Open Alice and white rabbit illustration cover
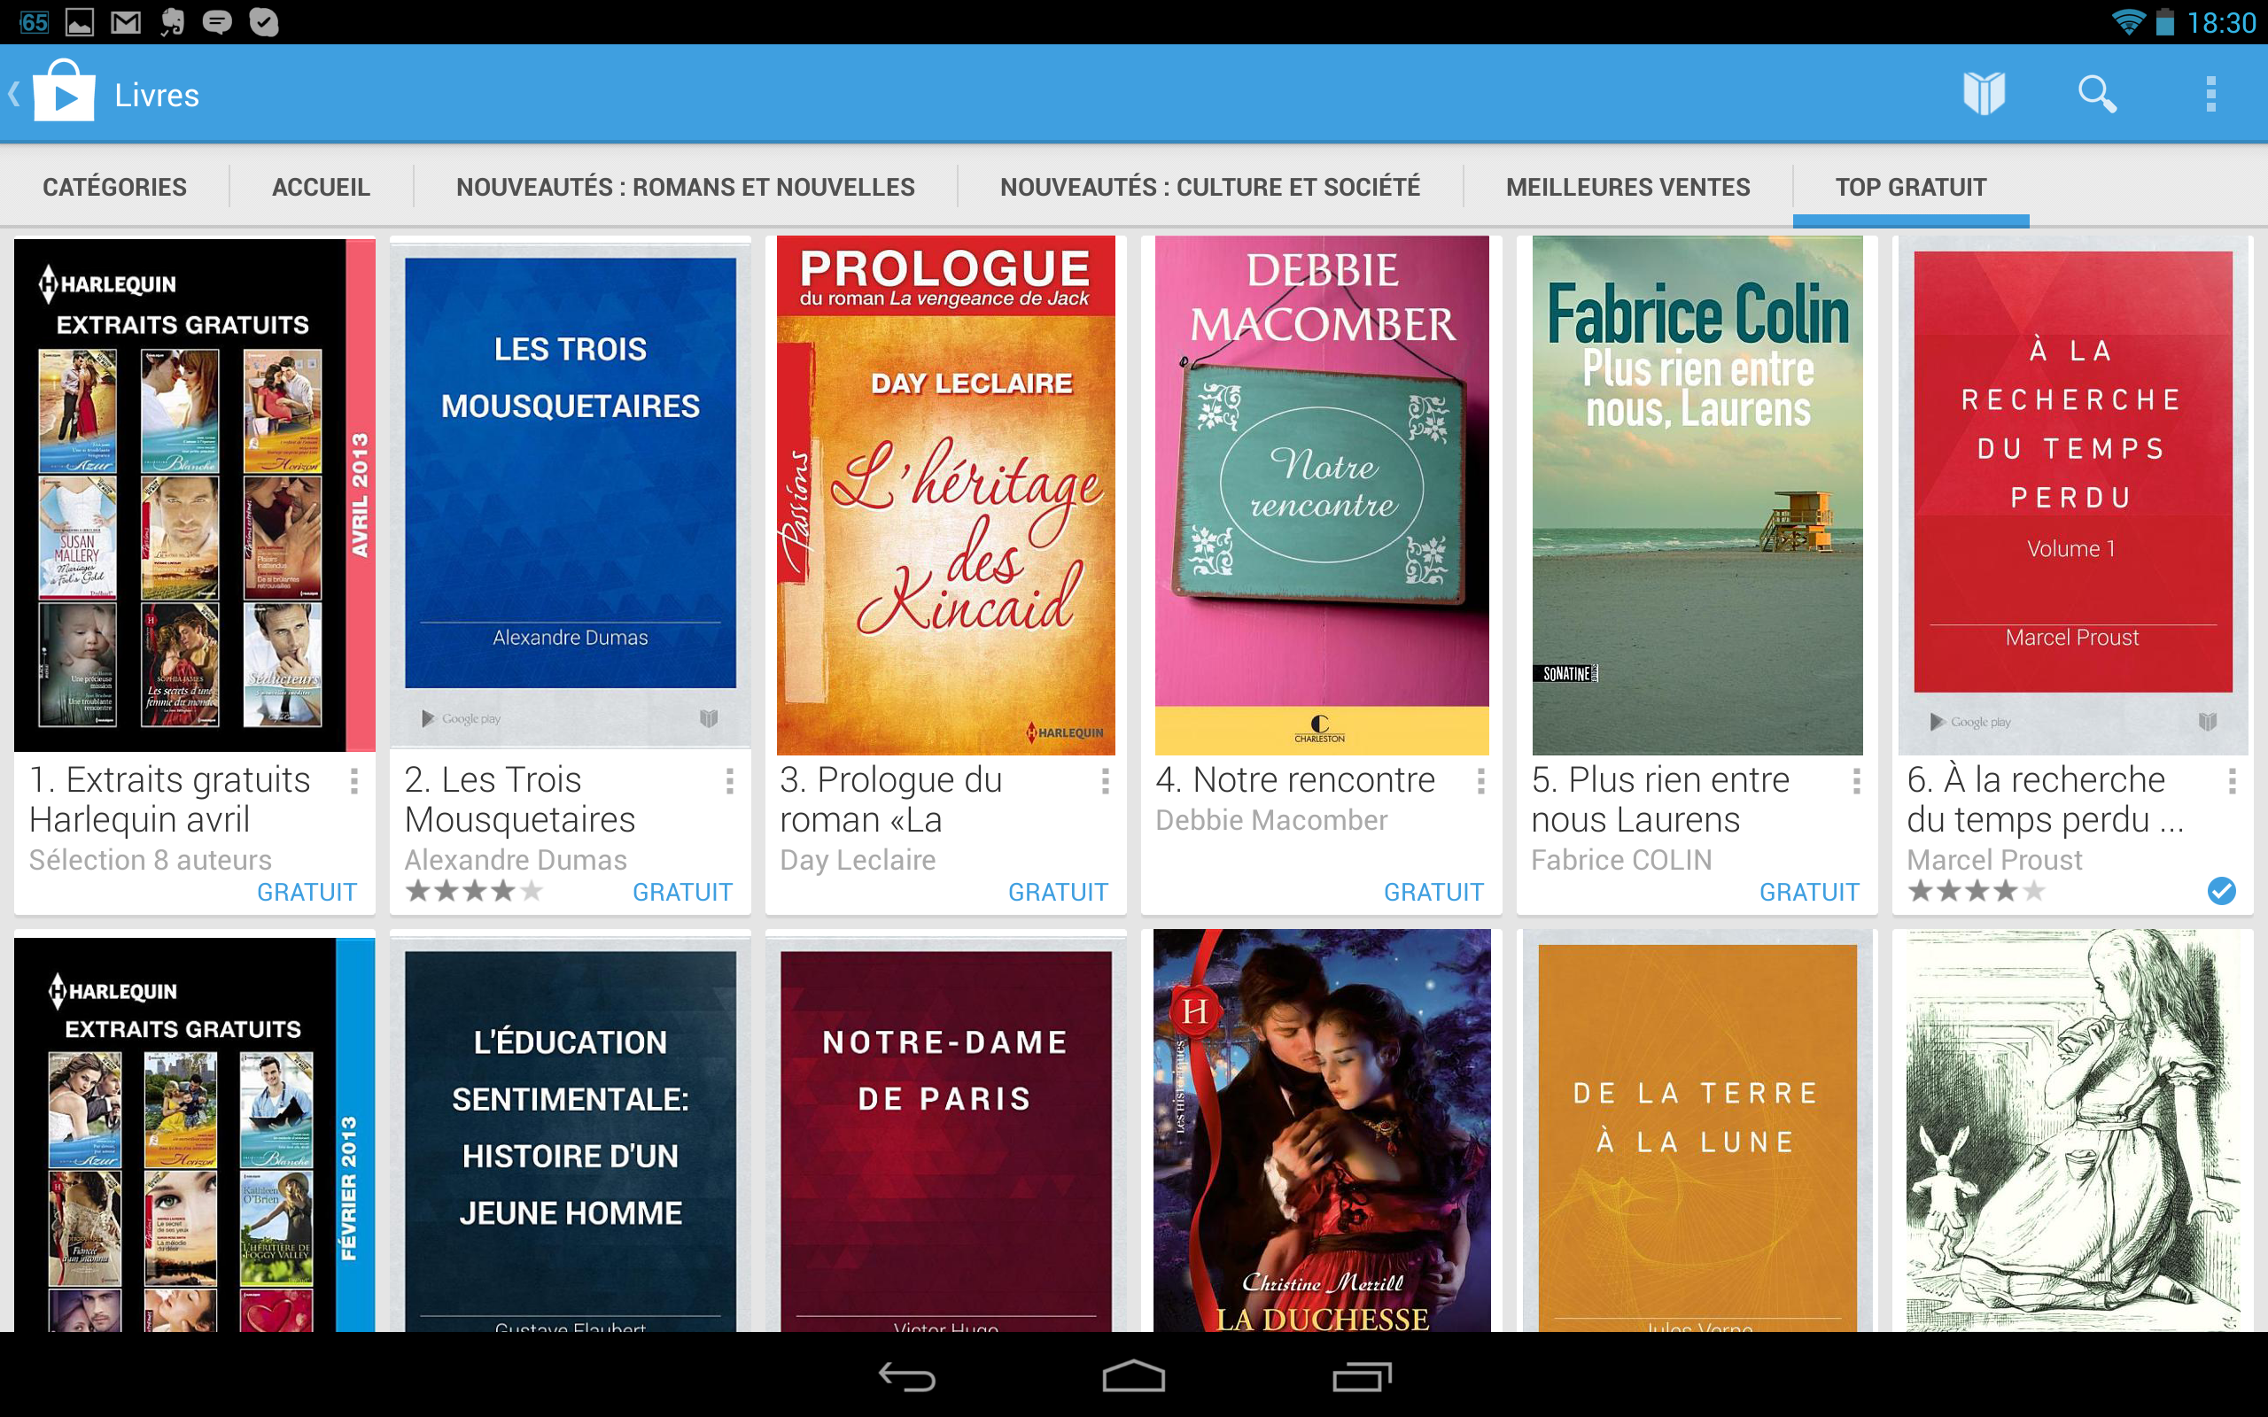This screenshot has width=2268, height=1417. tap(2073, 1130)
